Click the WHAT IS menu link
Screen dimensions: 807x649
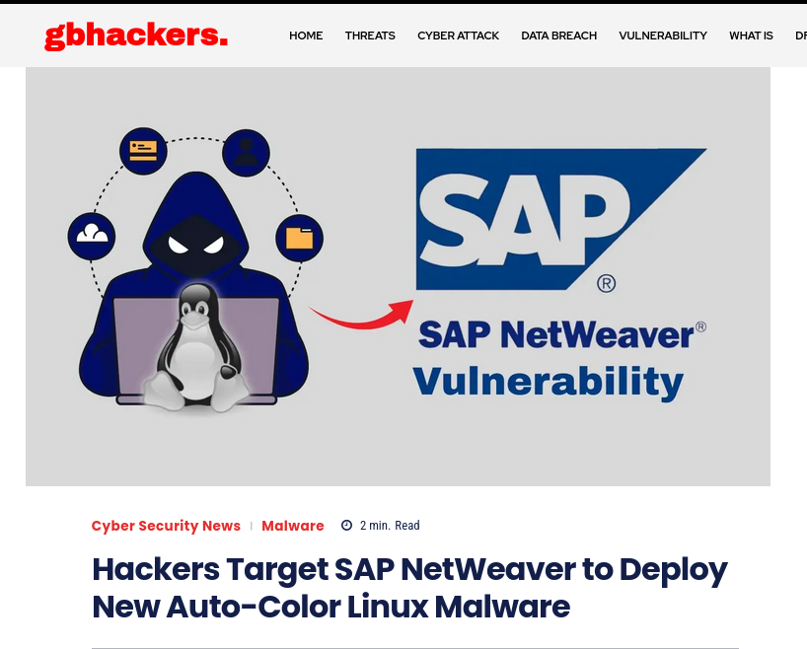point(751,36)
